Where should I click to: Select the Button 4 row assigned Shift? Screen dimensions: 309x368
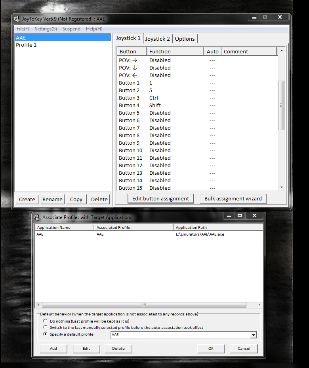198,106
